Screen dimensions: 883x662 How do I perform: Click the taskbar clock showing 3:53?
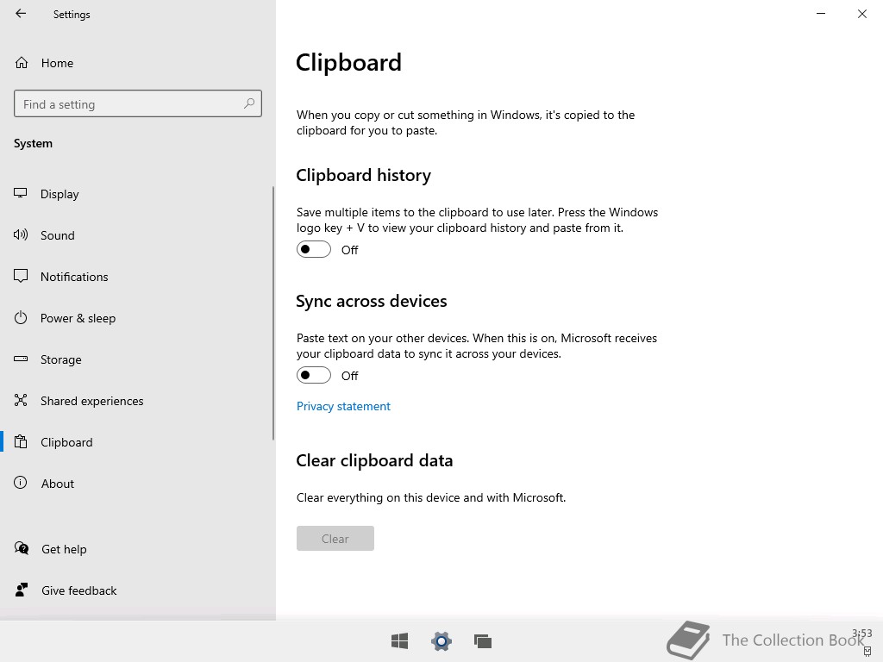[x=862, y=634]
